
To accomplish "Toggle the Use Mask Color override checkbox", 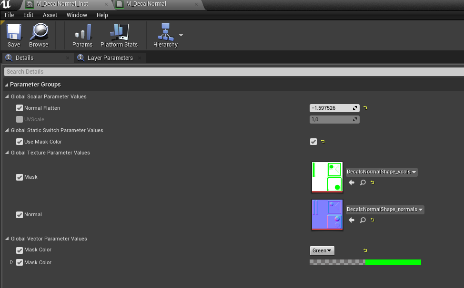I will pos(20,142).
